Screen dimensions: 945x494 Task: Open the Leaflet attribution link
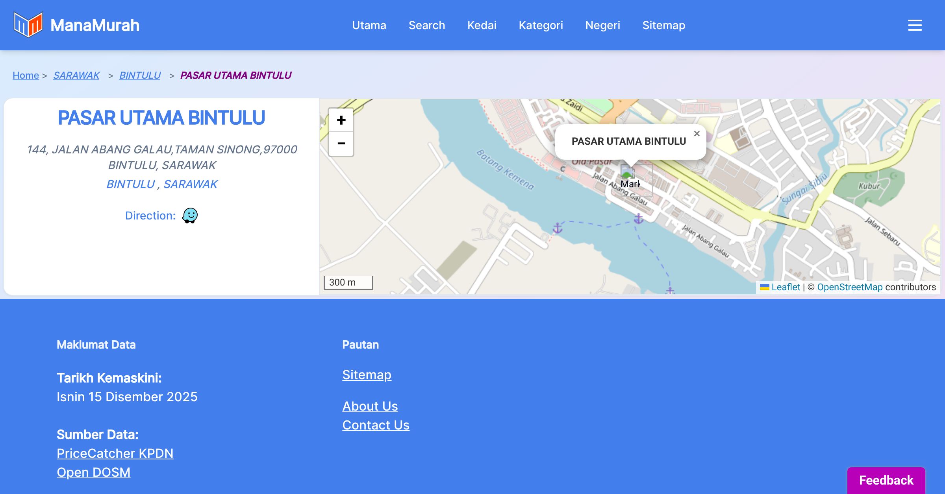[x=785, y=287]
